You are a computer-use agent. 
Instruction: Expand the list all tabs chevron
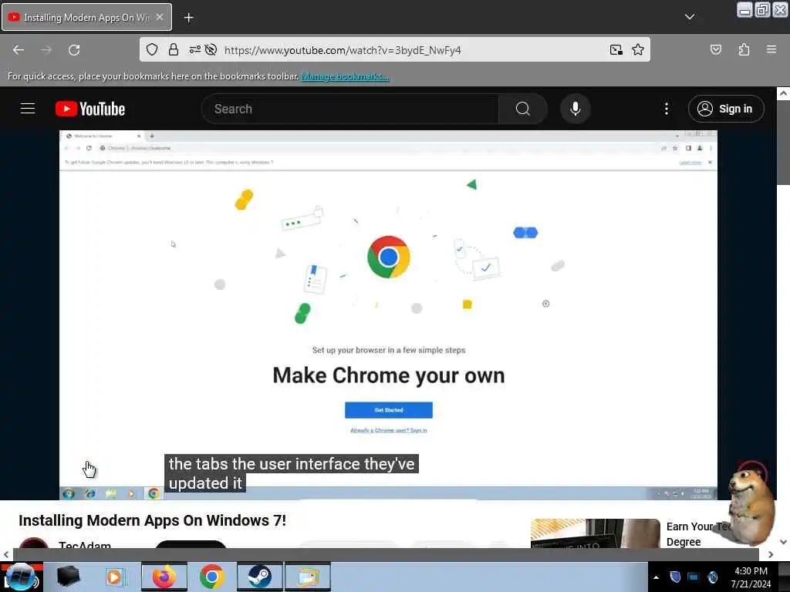[x=689, y=17]
